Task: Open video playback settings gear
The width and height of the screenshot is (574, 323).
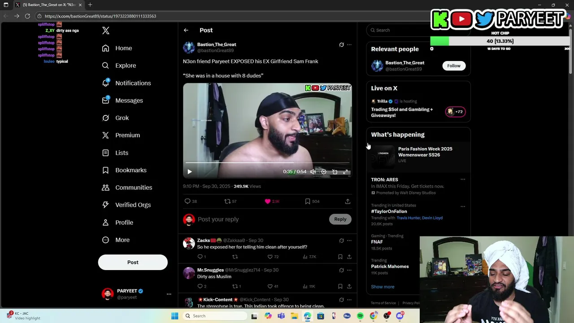Action: coord(324,172)
